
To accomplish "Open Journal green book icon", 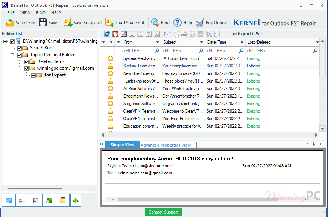I will [49, 200].
